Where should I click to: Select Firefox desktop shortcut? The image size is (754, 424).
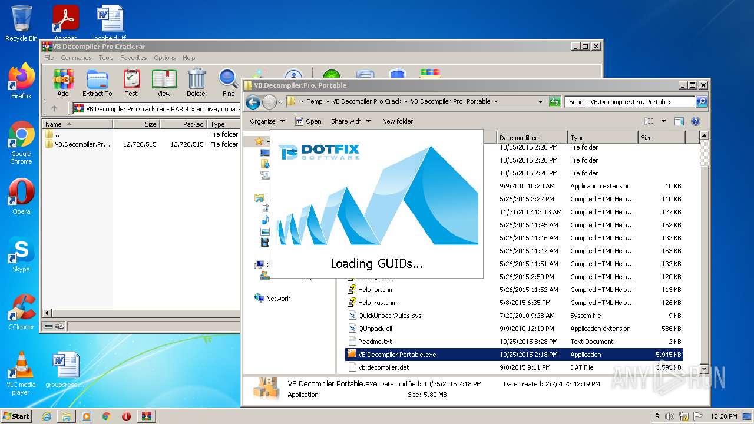(x=21, y=81)
